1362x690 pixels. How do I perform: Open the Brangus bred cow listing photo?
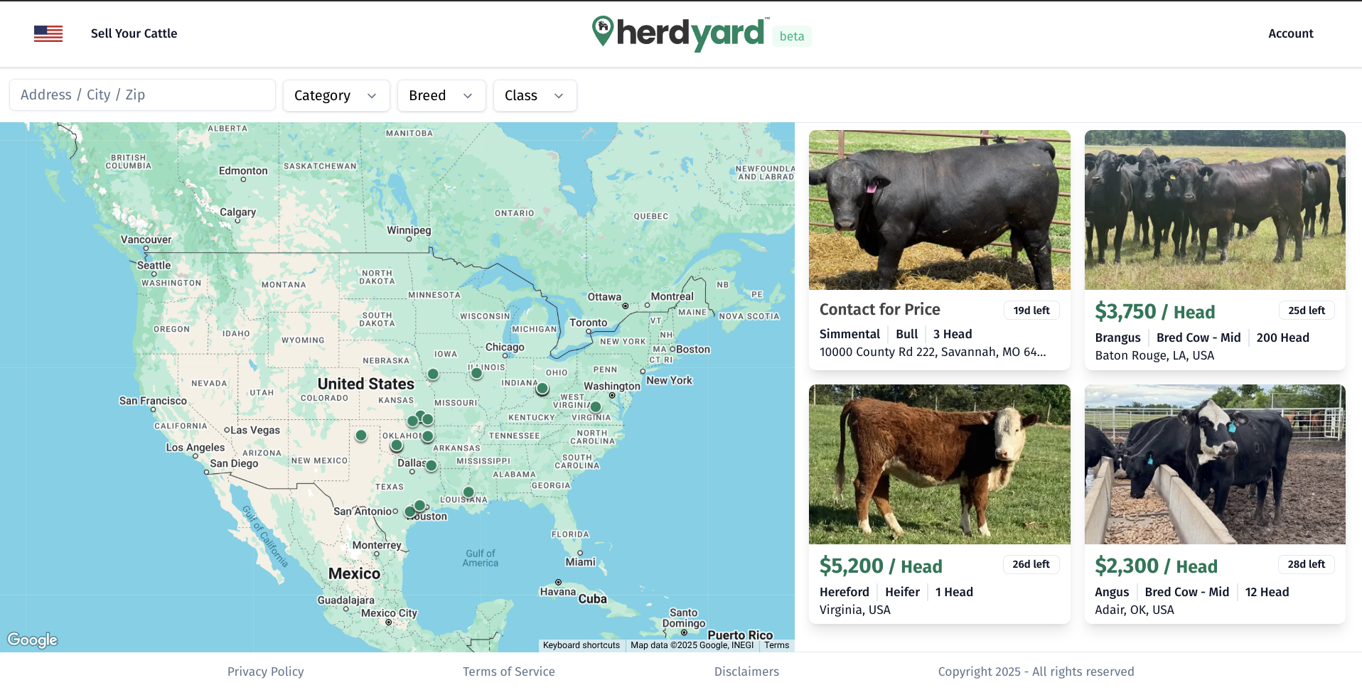1215,210
